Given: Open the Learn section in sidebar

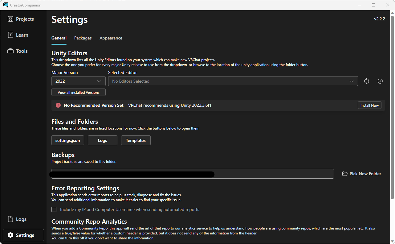Looking at the screenshot, I should pyautogui.click(x=18, y=35).
